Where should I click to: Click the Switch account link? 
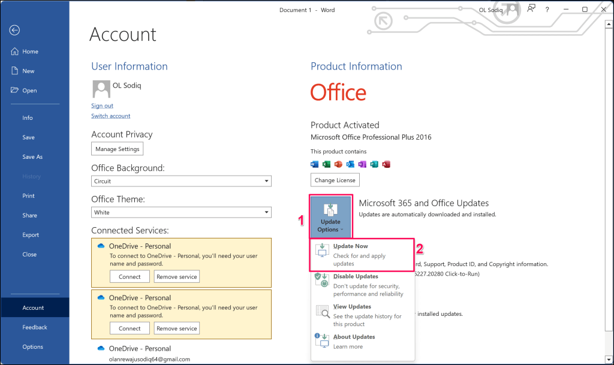[110, 116]
